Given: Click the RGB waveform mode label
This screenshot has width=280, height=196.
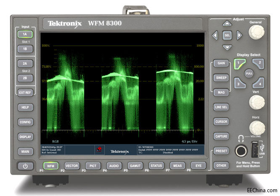Looking at the screenshot, I should coord(55,142).
